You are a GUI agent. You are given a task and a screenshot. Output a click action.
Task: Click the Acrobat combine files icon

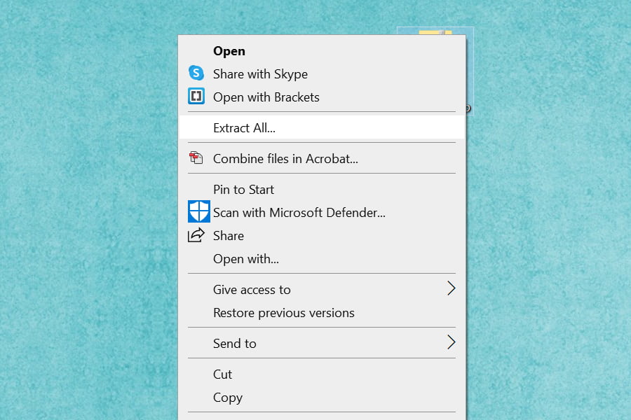[x=196, y=157]
